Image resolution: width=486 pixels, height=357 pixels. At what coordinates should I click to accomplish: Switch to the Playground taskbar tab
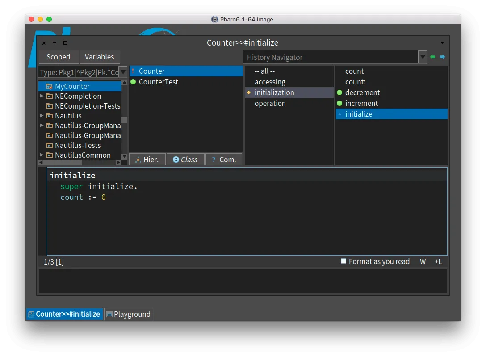[x=129, y=314]
